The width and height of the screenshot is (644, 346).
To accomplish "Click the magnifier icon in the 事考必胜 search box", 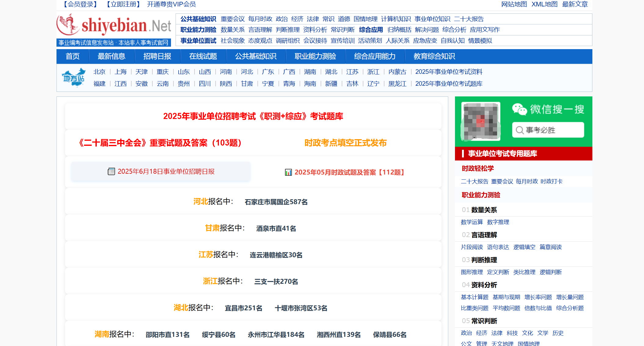I will click(x=520, y=130).
